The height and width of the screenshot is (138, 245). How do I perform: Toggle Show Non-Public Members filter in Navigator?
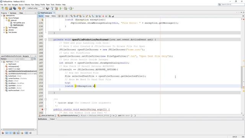pyautogui.click(x=15, y=133)
